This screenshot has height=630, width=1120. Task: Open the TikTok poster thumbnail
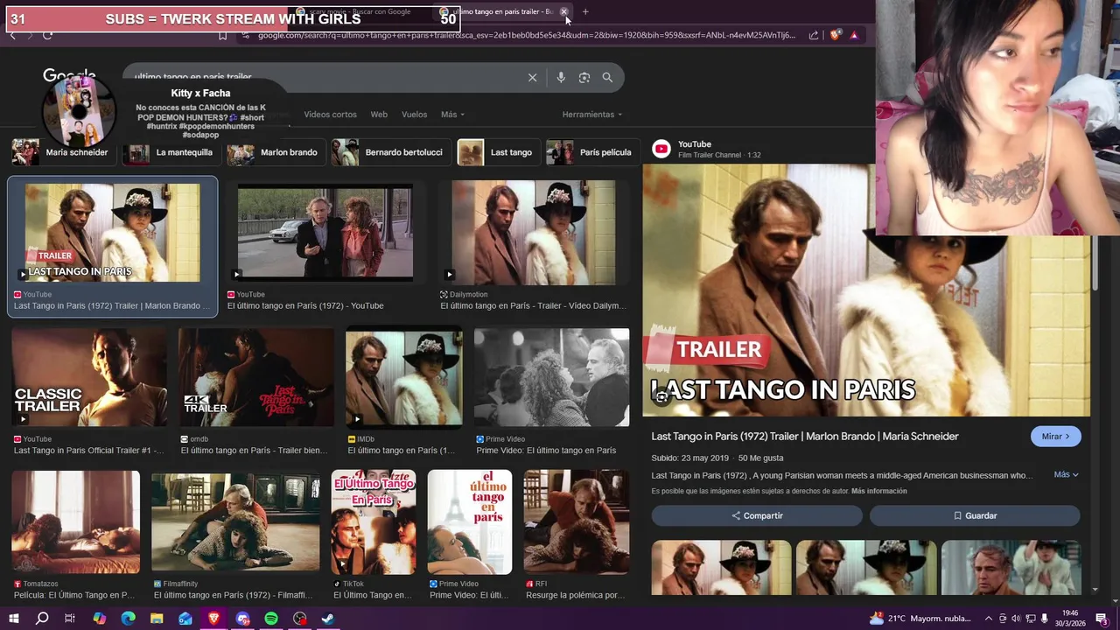tap(374, 521)
